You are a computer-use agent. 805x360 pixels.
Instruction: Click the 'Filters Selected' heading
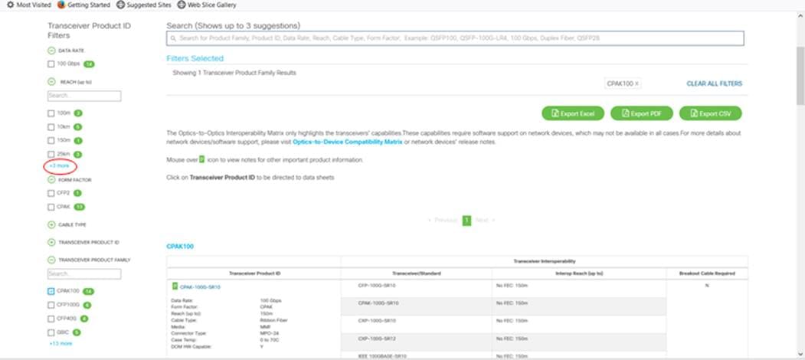pyautogui.click(x=195, y=58)
